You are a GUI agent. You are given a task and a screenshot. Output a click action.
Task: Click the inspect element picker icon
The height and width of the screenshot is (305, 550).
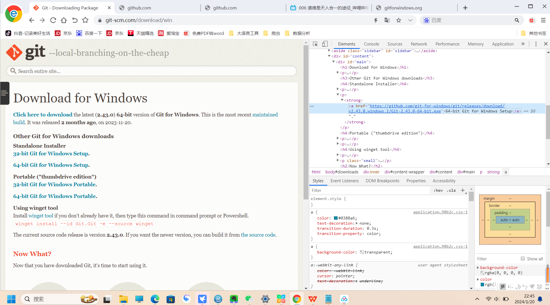(x=315, y=44)
